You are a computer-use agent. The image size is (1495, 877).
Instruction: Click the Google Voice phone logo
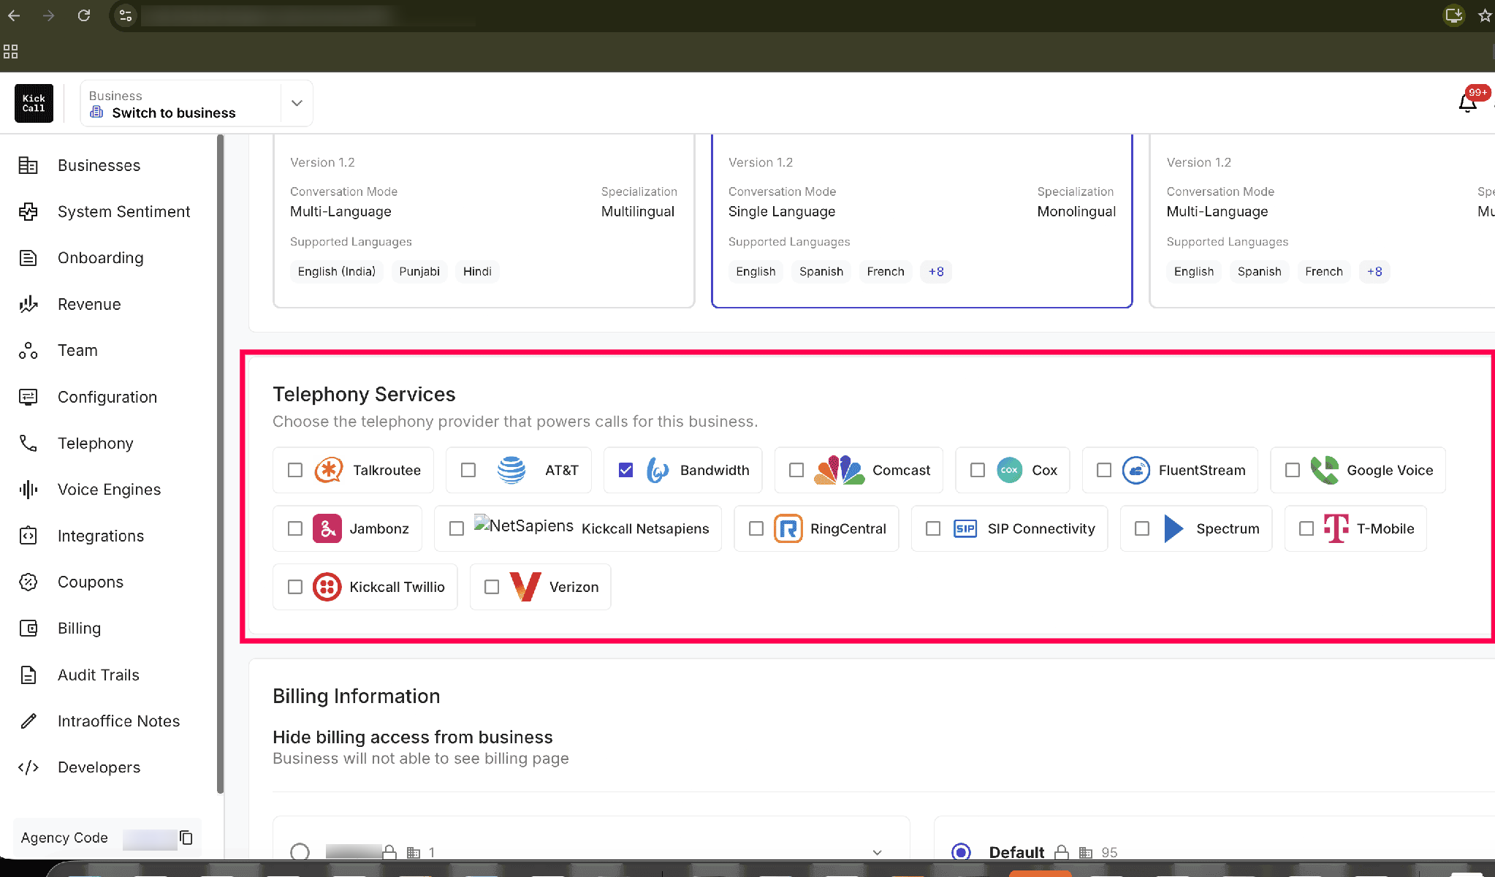pos(1325,470)
